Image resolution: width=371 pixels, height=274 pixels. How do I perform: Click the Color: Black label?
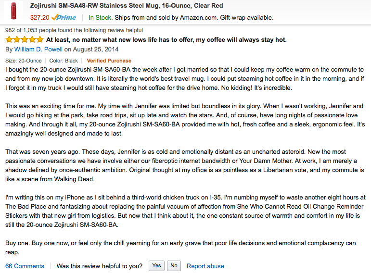(x=64, y=61)
